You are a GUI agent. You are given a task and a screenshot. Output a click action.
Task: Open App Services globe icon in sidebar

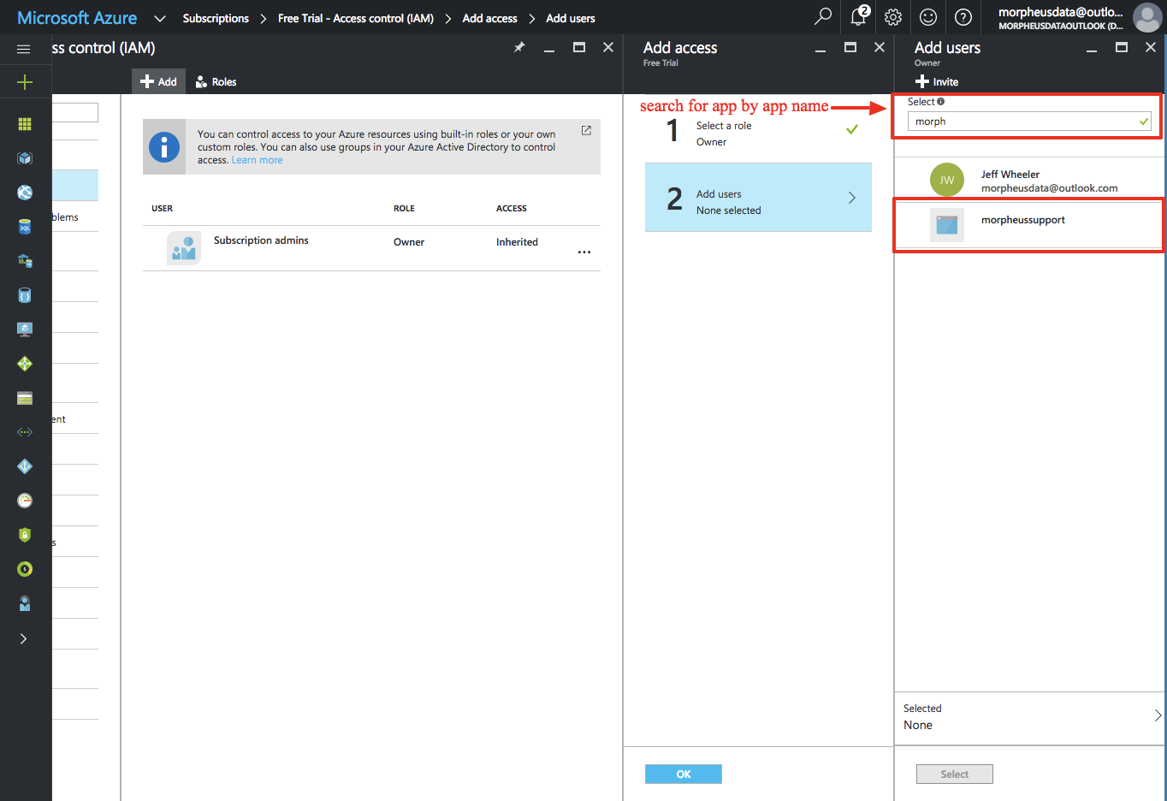coord(25,193)
